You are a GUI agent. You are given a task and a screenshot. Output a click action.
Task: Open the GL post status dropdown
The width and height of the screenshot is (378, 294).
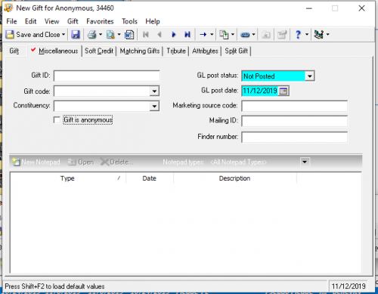(309, 76)
